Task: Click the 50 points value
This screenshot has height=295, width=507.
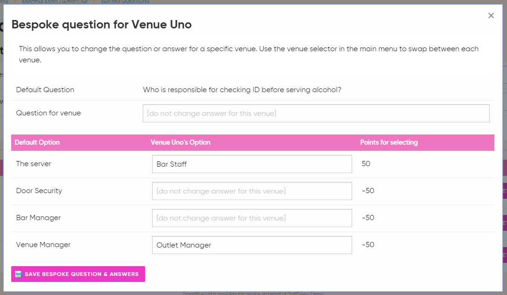Action: [x=366, y=164]
